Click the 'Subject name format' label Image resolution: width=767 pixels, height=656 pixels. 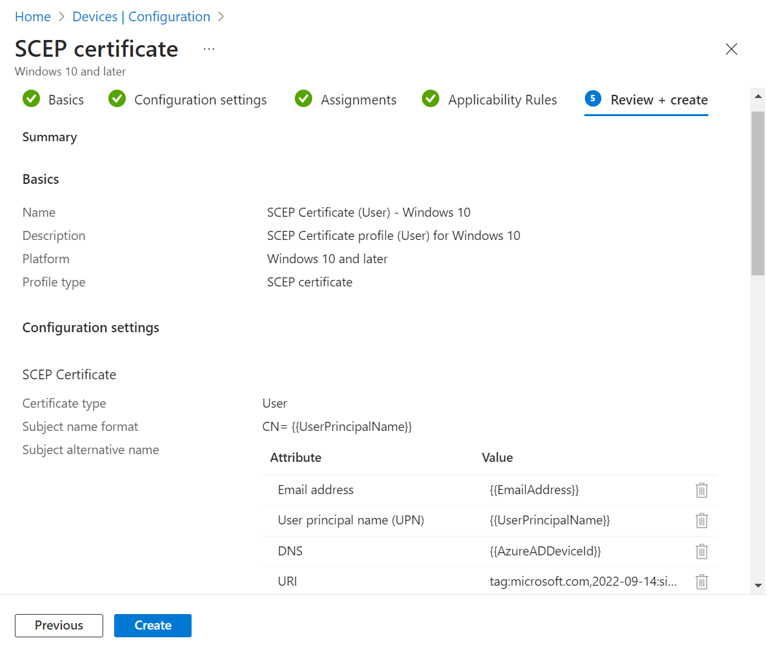click(80, 426)
